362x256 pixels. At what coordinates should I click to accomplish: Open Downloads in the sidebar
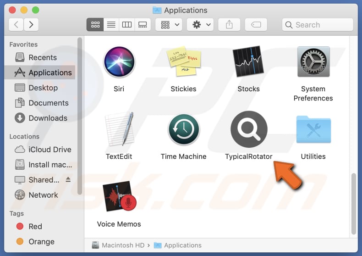coord(40,118)
